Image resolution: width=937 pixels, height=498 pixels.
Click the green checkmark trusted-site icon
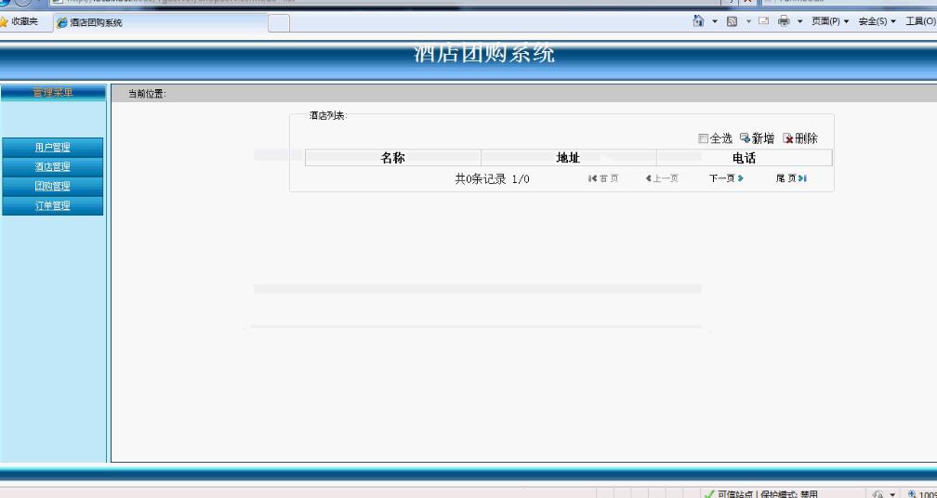pos(709,494)
